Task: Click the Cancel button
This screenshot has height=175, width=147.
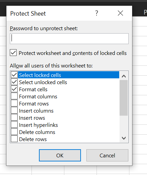Action: coord(107,155)
